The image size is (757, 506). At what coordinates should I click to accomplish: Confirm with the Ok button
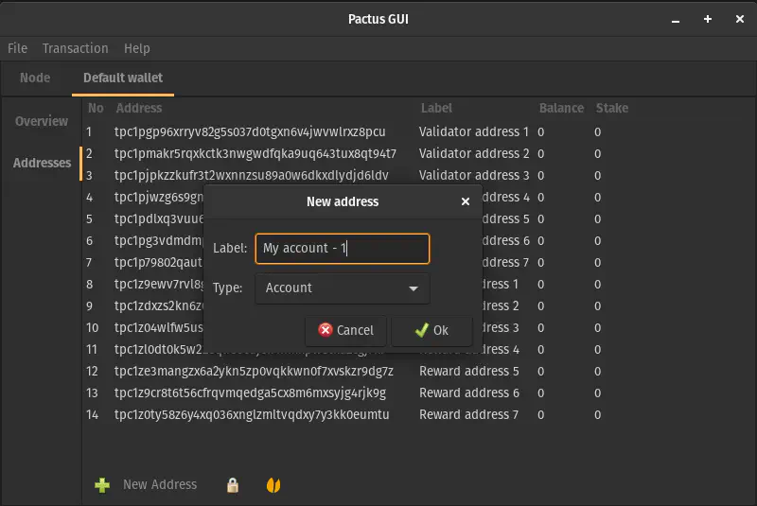[432, 330]
